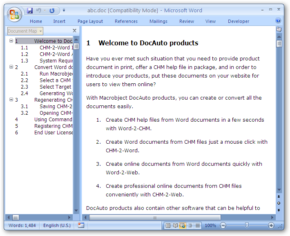
Task: Go to heading 6 End User License
Action: point(44,133)
